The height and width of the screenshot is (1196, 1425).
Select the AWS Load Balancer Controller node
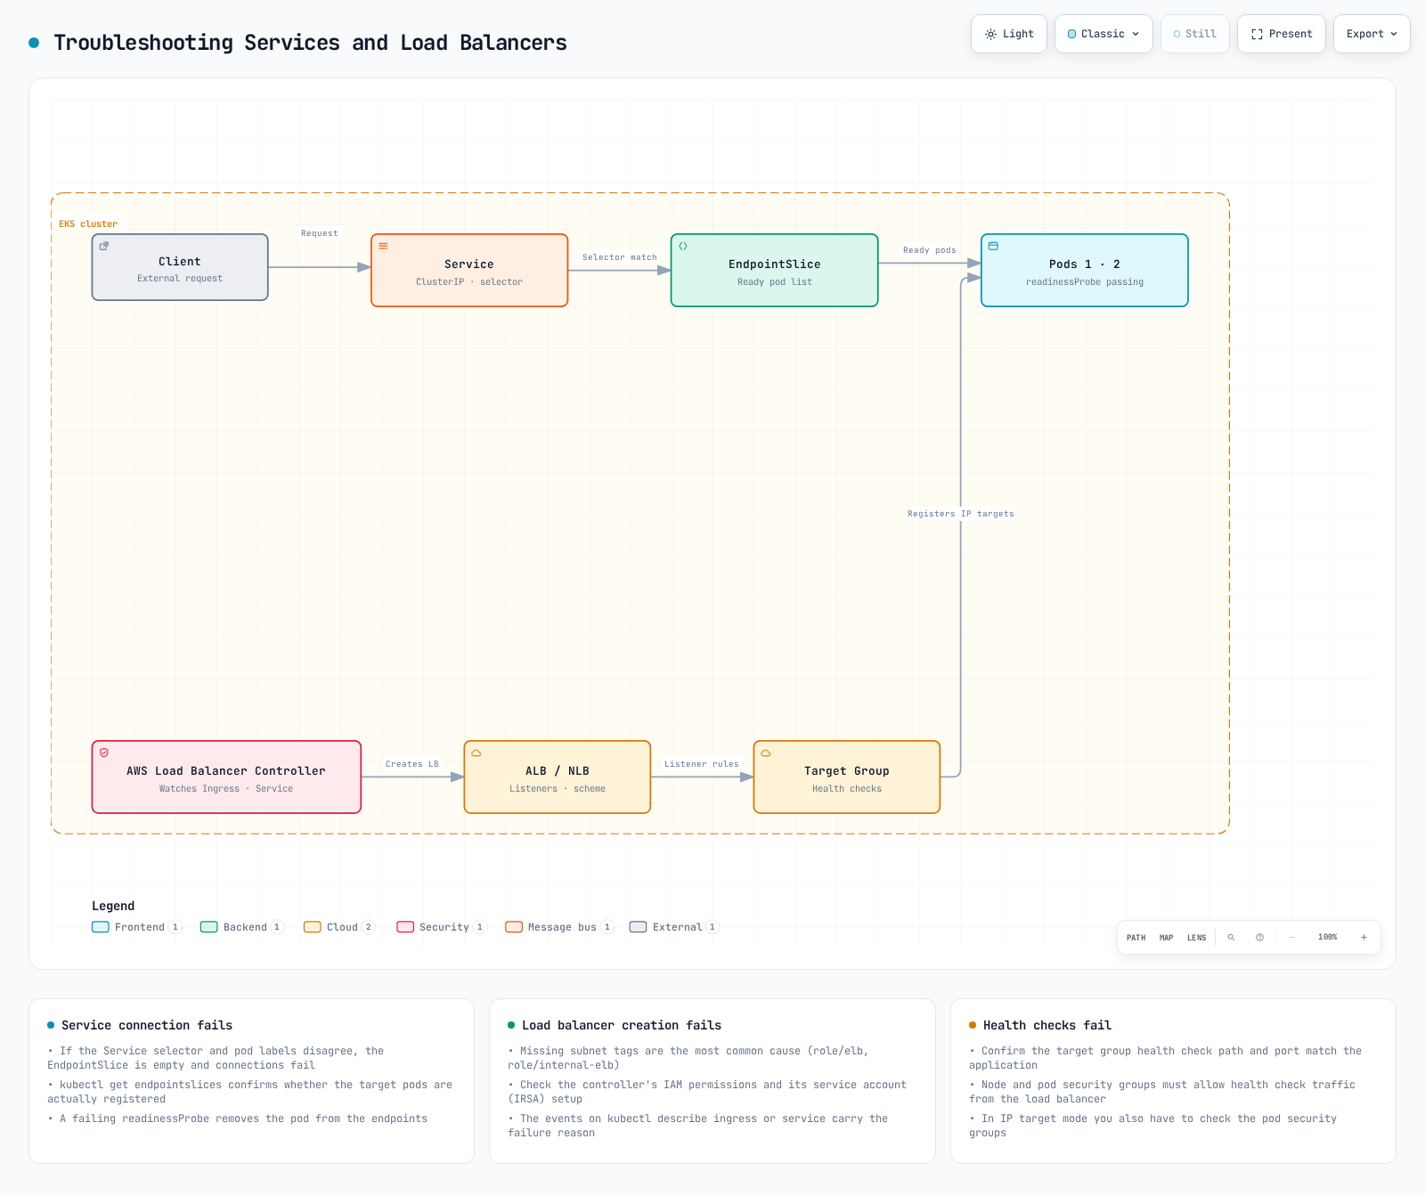tap(226, 777)
